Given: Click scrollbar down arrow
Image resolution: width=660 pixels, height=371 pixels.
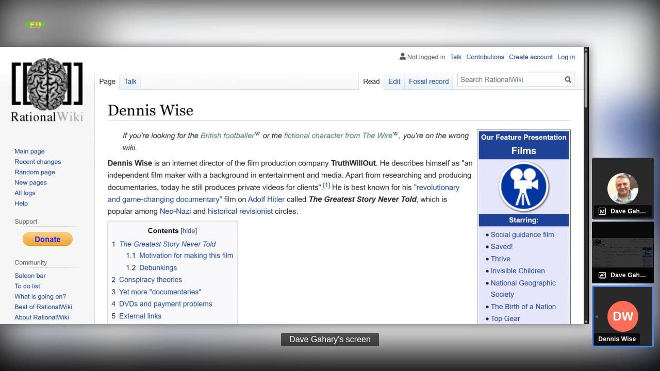Looking at the screenshot, I should coord(586,322).
